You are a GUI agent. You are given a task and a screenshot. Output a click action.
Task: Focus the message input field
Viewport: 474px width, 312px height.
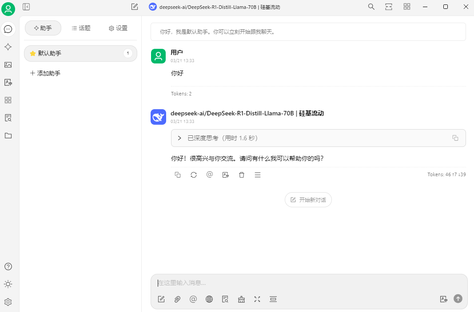coord(309,283)
